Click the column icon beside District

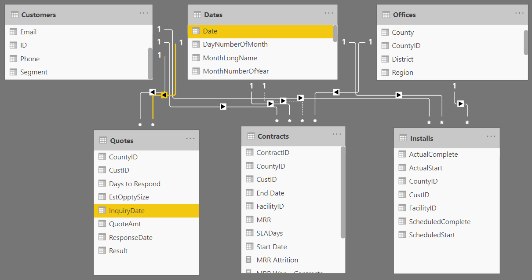point(385,59)
